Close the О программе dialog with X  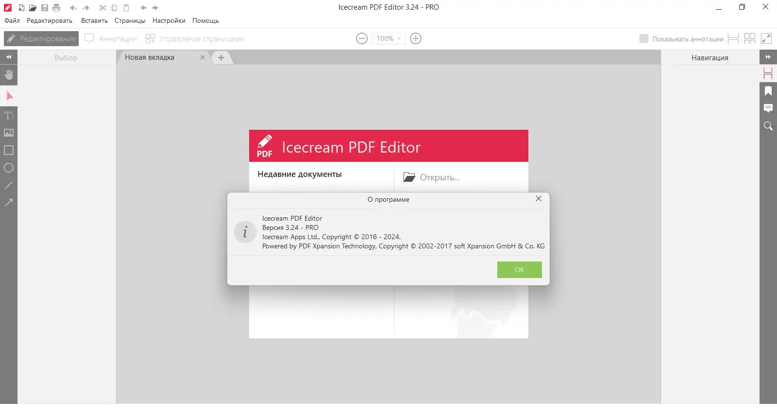539,199
